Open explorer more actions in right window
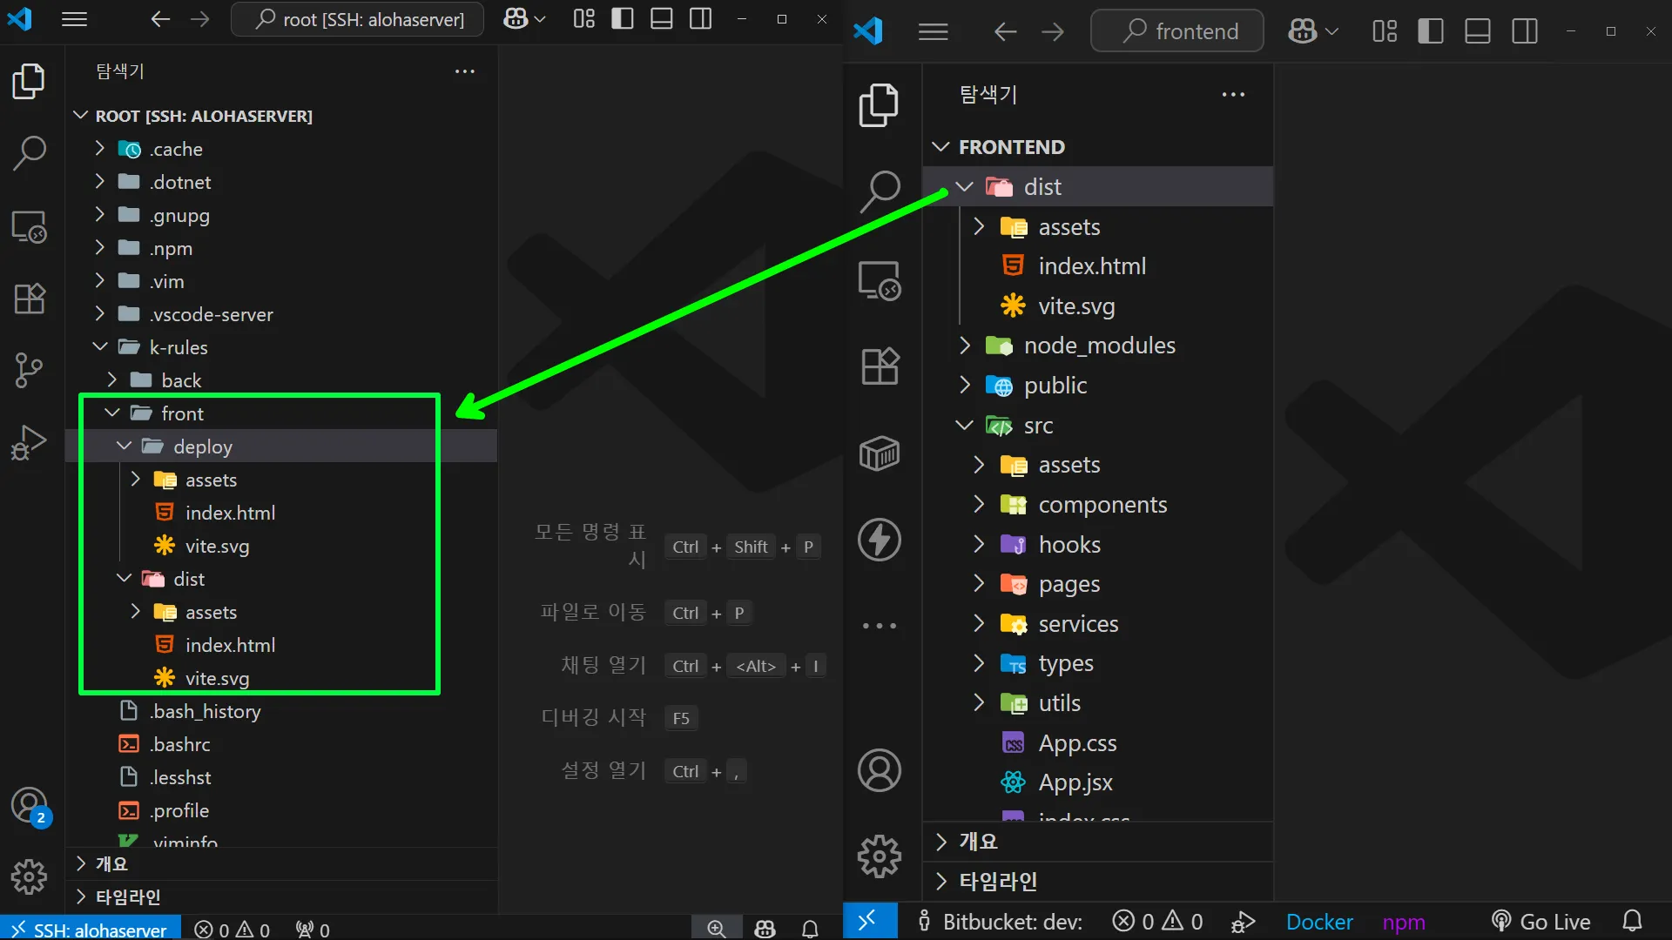 (1233, 95)
